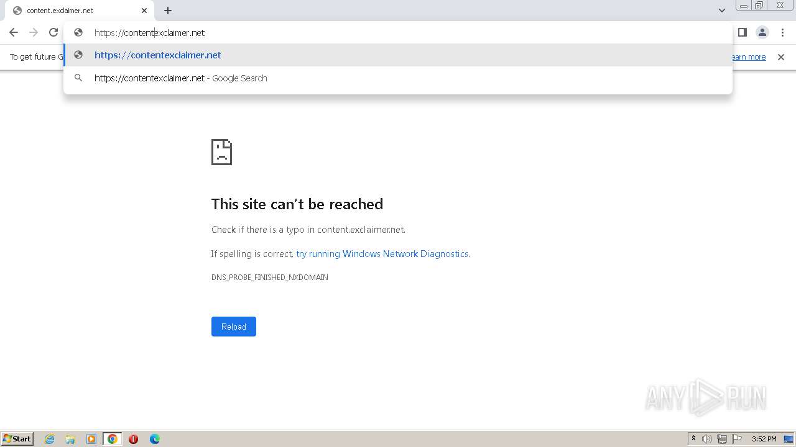The height and width of the screenshot is (447, 796).
Task: Open the media player taskbar icon
Action: tap(91, 439)
